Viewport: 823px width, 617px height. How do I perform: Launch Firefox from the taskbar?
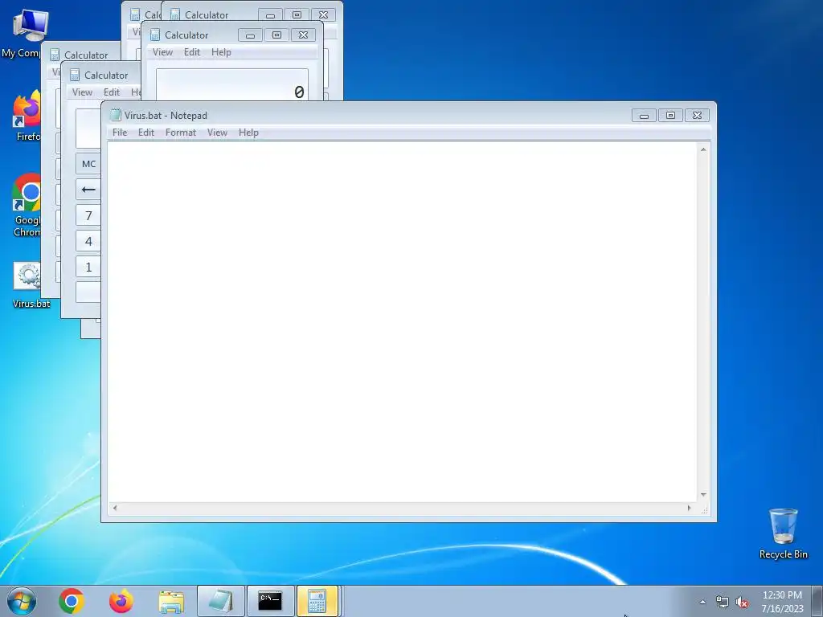point(121,601)
